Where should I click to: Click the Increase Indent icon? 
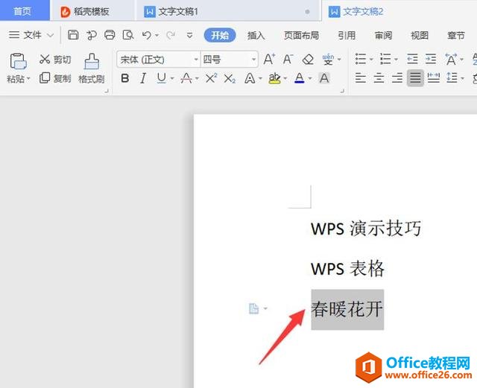click(x=431, y=59)
